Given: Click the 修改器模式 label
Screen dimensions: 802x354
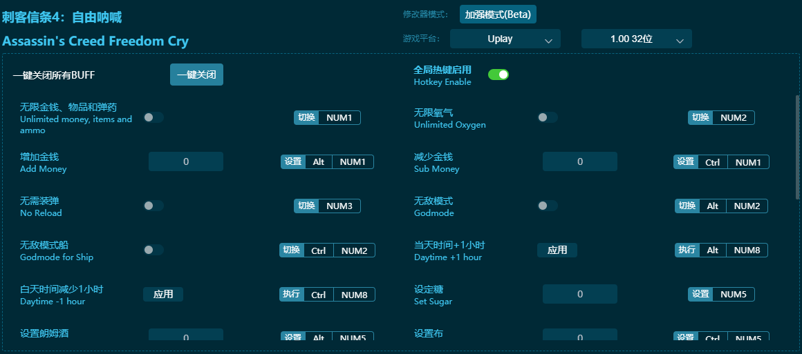Looking at the screenshot, I should [x=426, y=14].
